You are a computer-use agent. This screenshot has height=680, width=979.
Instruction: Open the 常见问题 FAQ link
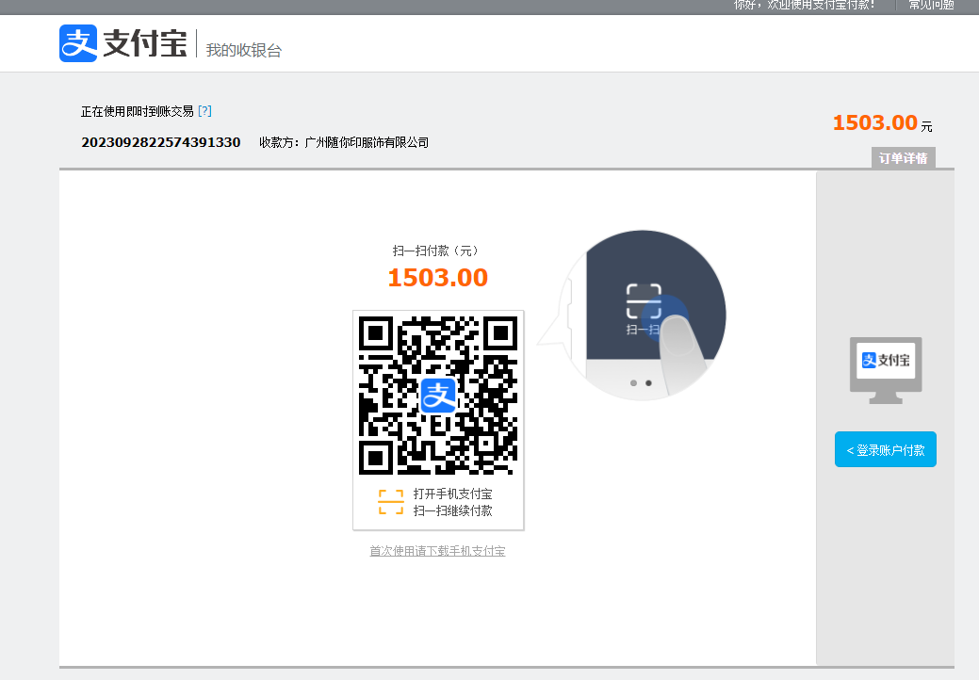coord(930,5)
